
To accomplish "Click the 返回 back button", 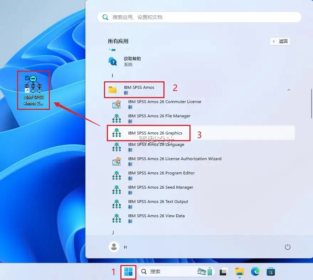I will (280, 41).
